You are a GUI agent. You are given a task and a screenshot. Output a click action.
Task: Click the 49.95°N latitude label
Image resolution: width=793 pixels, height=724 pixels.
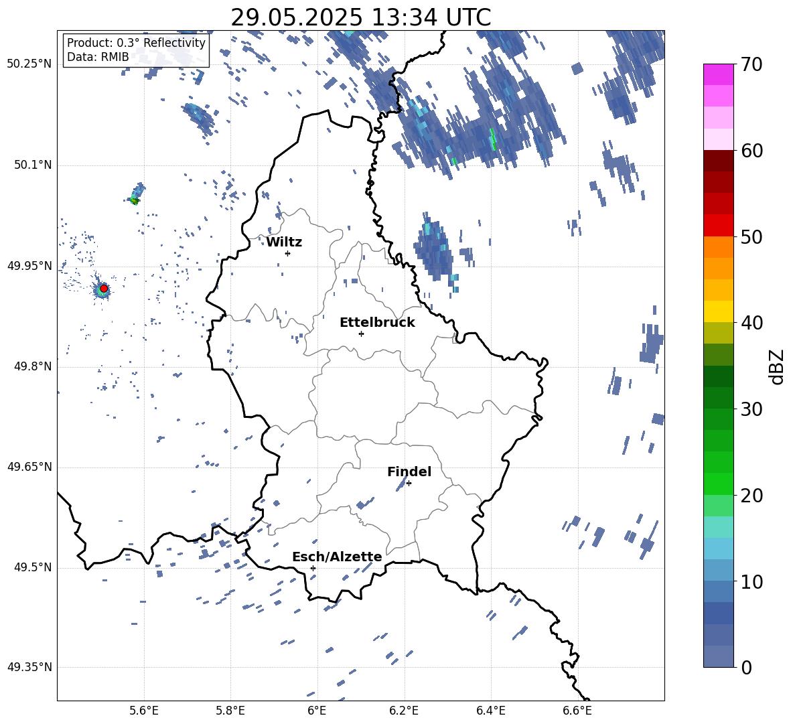click(x=29, y=265)
